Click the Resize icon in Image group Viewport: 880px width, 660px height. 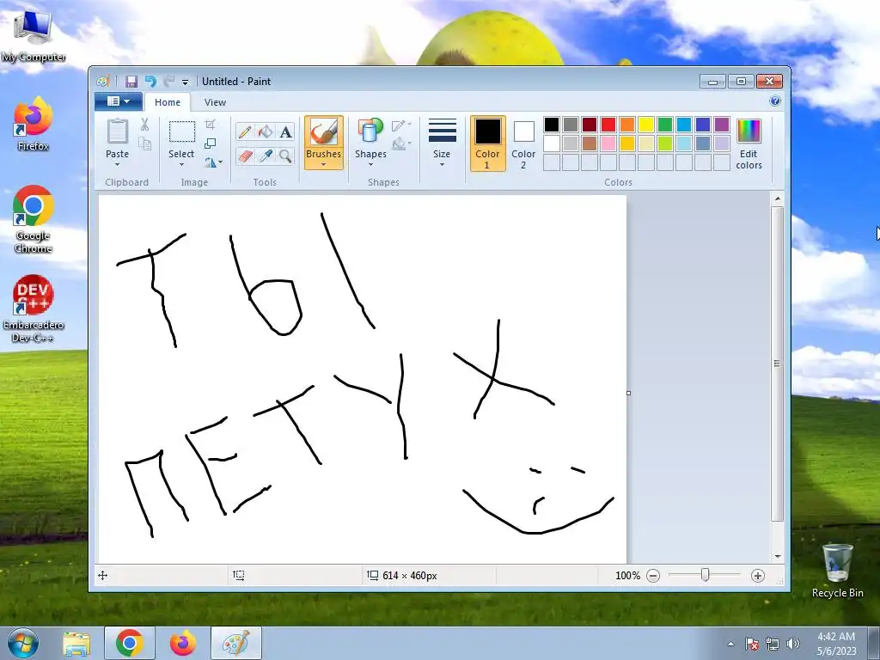pos(210,144)
